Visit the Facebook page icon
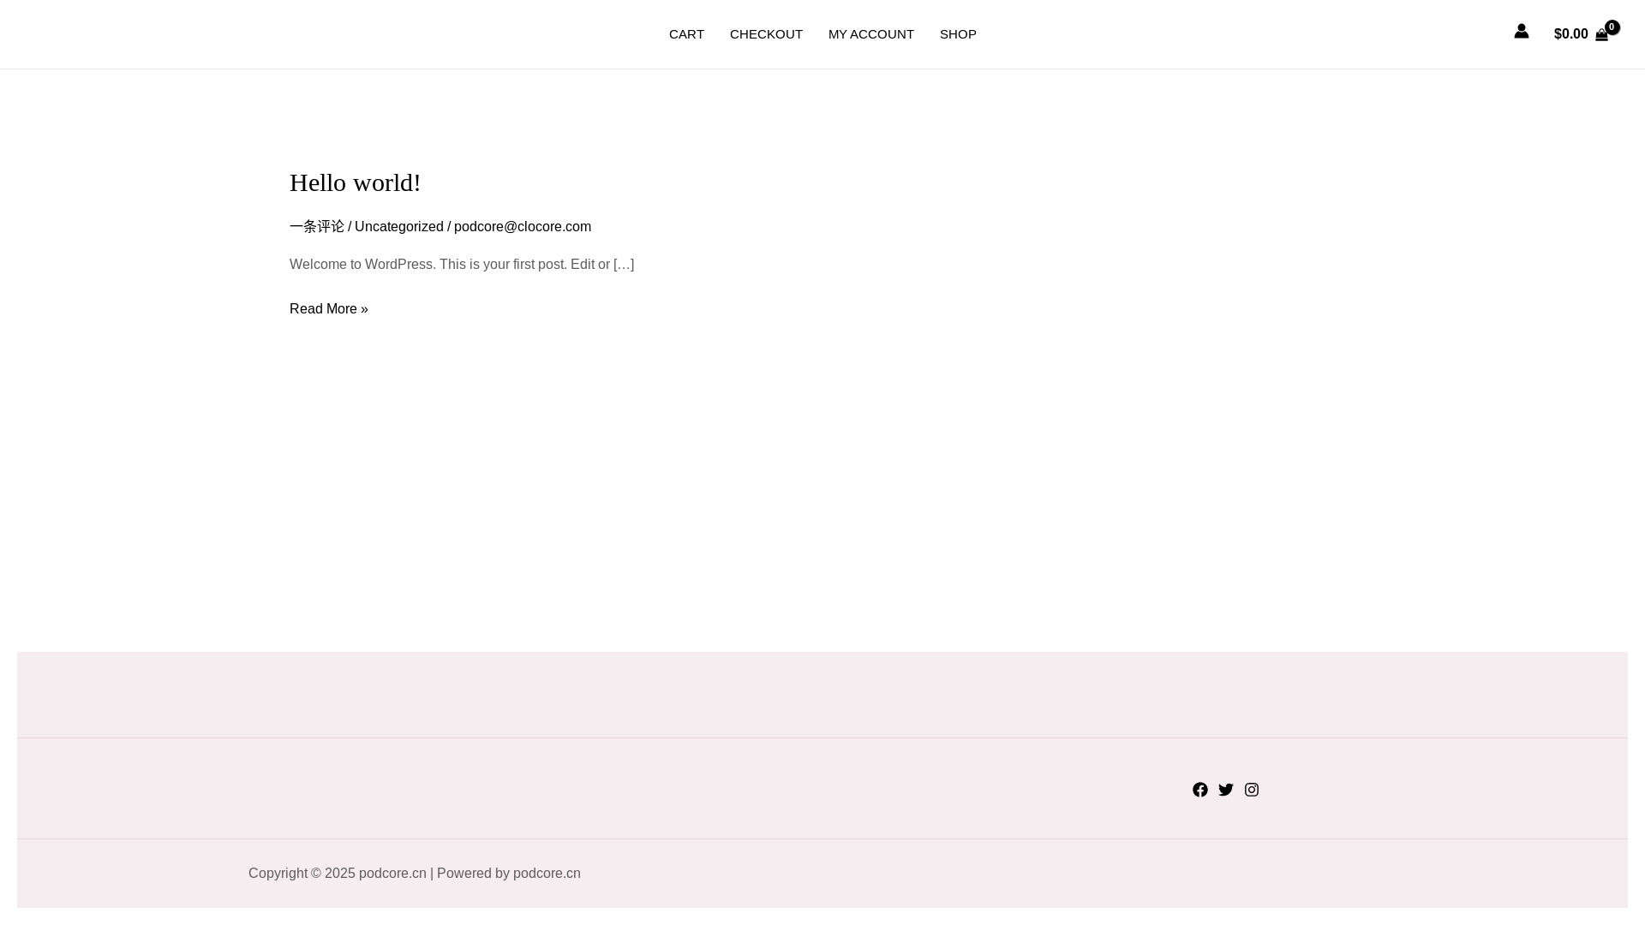This screenshot has width=1645, height=925. [1200, 790]
